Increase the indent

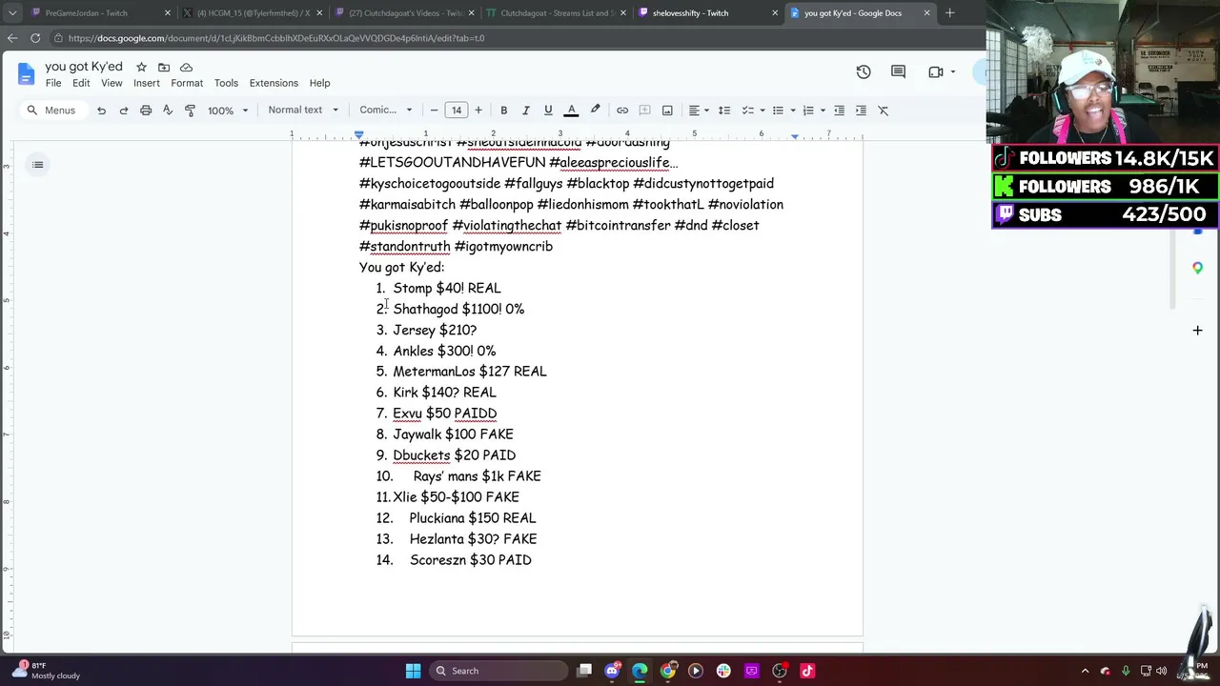click(x=861, y=111)
